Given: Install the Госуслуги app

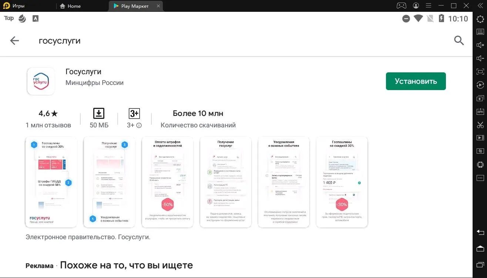Looking at the screenshot, I should click(416, 81).
